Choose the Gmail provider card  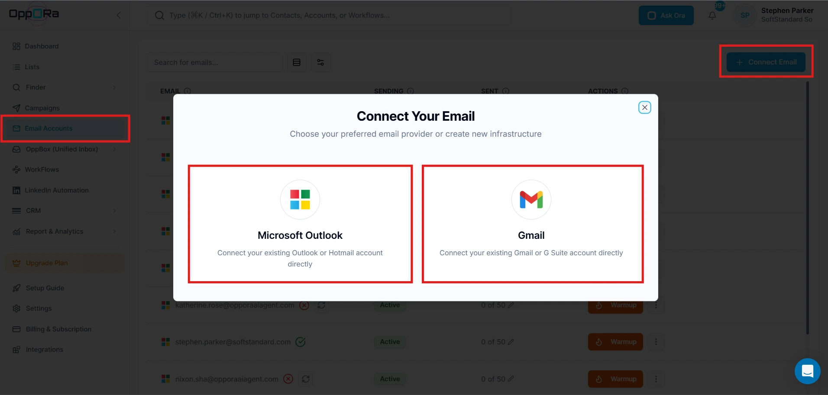tap(532, 224)
